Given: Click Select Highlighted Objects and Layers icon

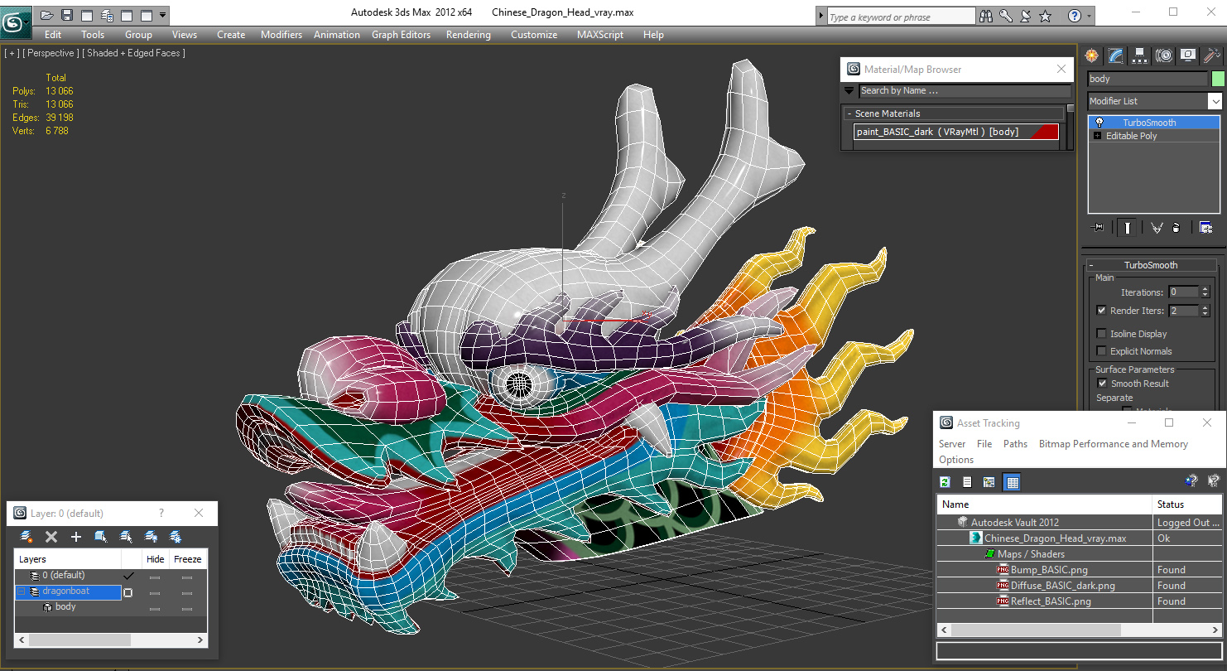Looking at the screenshot, I should click(101, 537).
